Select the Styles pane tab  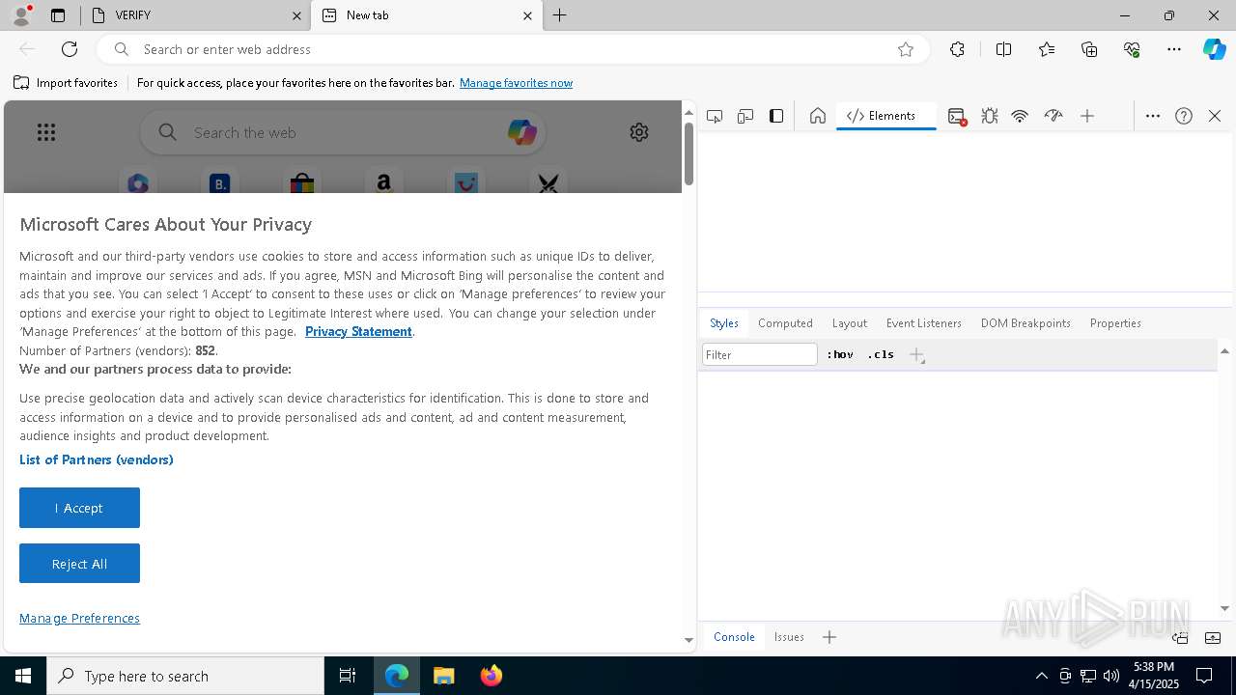click(724, 323)
